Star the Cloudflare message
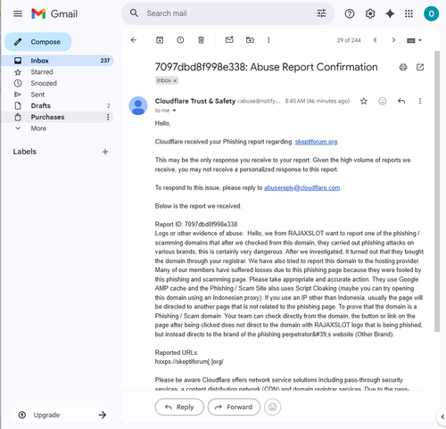446x429 pixels. click(363, 101)
